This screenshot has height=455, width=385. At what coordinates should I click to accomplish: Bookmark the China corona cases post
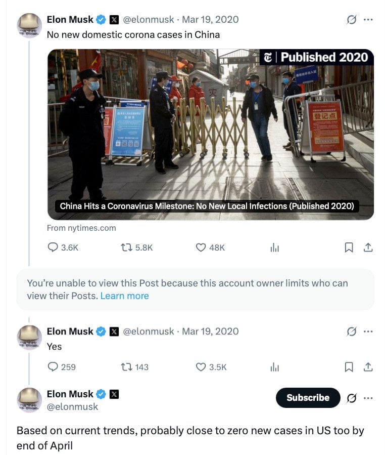[349, 247]
